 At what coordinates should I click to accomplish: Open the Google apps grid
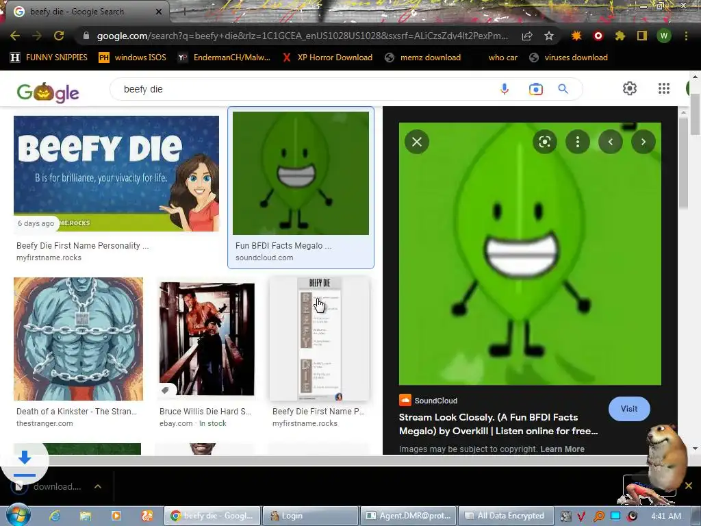[664, 88]
